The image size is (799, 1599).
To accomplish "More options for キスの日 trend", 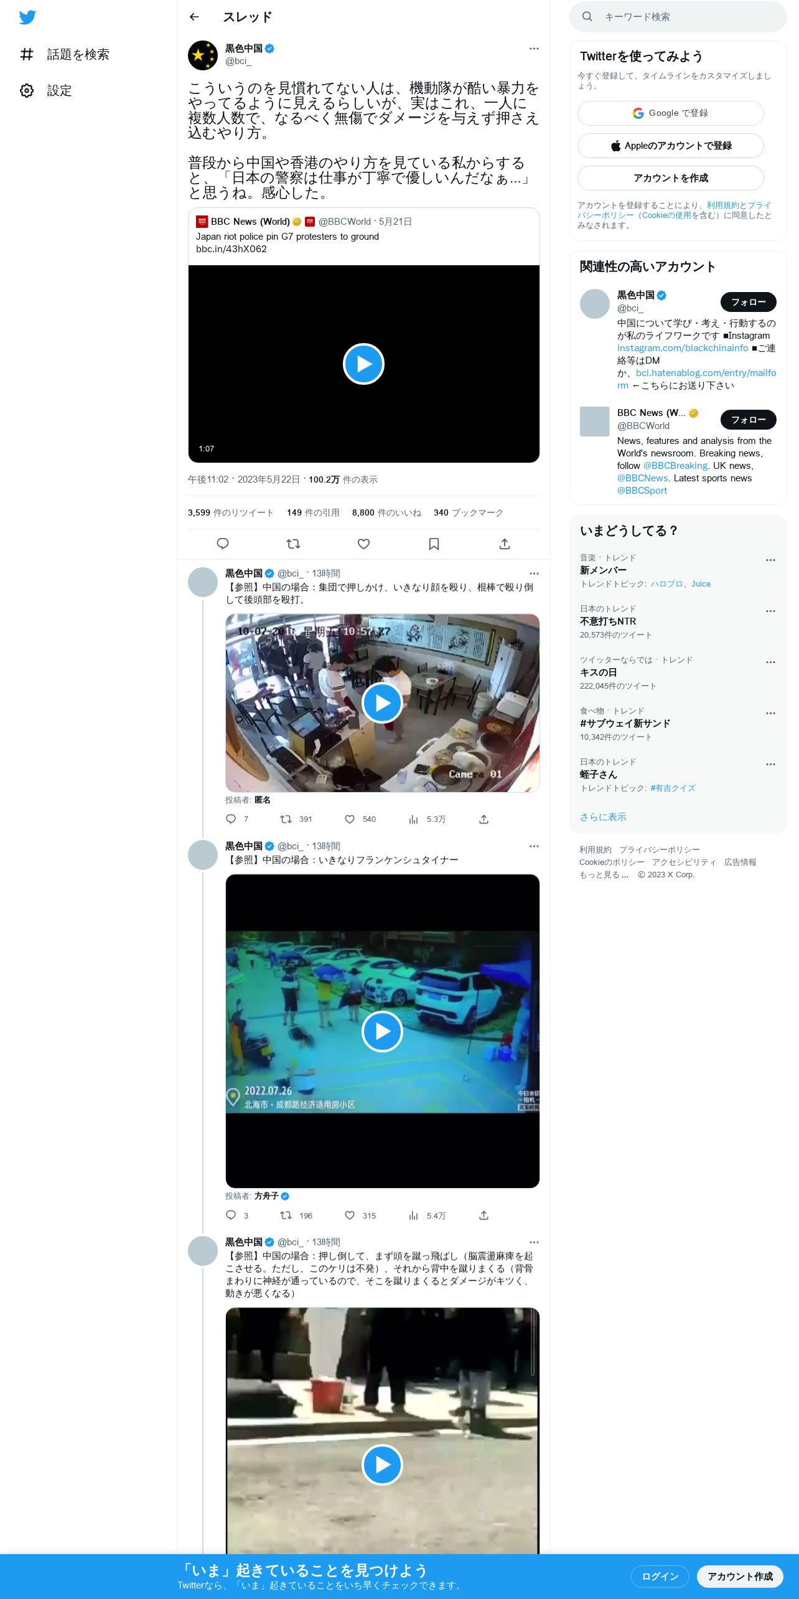I will 770,662.
